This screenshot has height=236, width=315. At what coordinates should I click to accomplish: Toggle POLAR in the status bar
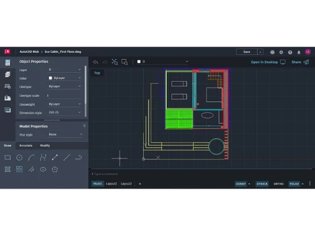[294, 184]
